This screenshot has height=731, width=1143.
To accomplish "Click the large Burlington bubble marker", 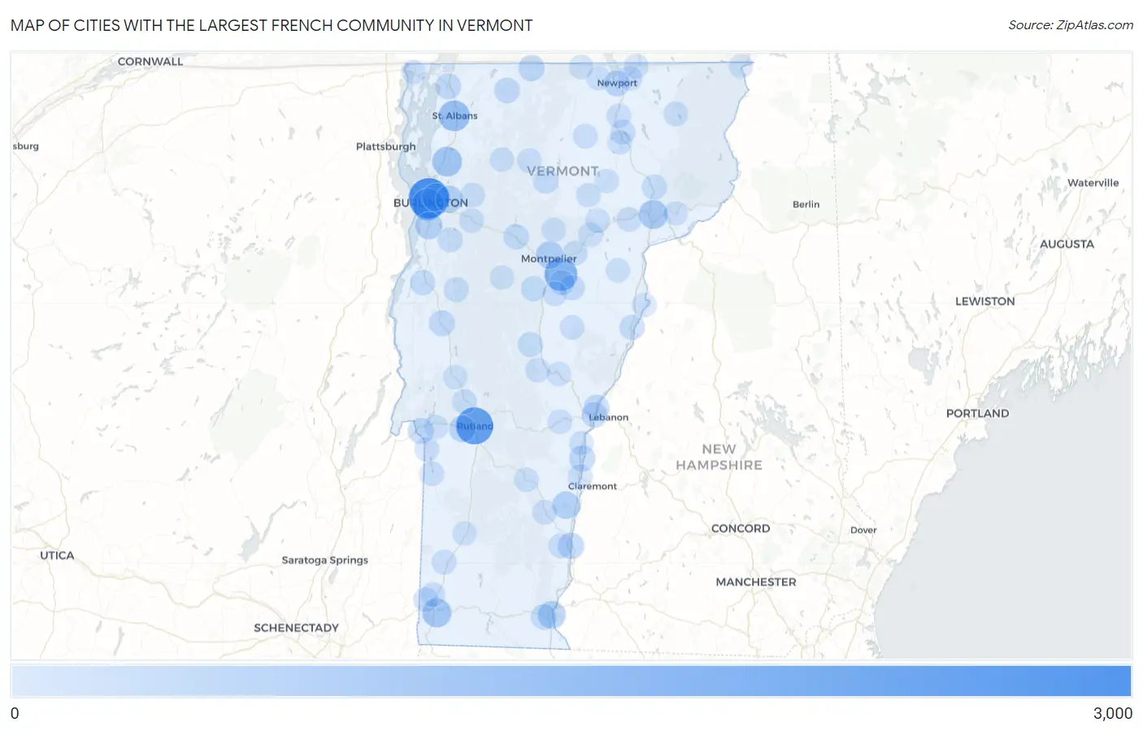I will pos(428,198).
